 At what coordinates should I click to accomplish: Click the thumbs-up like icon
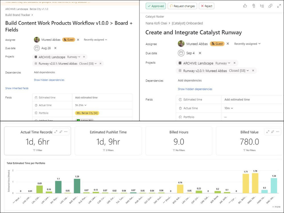pyautogui.click(x=245, y=6)
